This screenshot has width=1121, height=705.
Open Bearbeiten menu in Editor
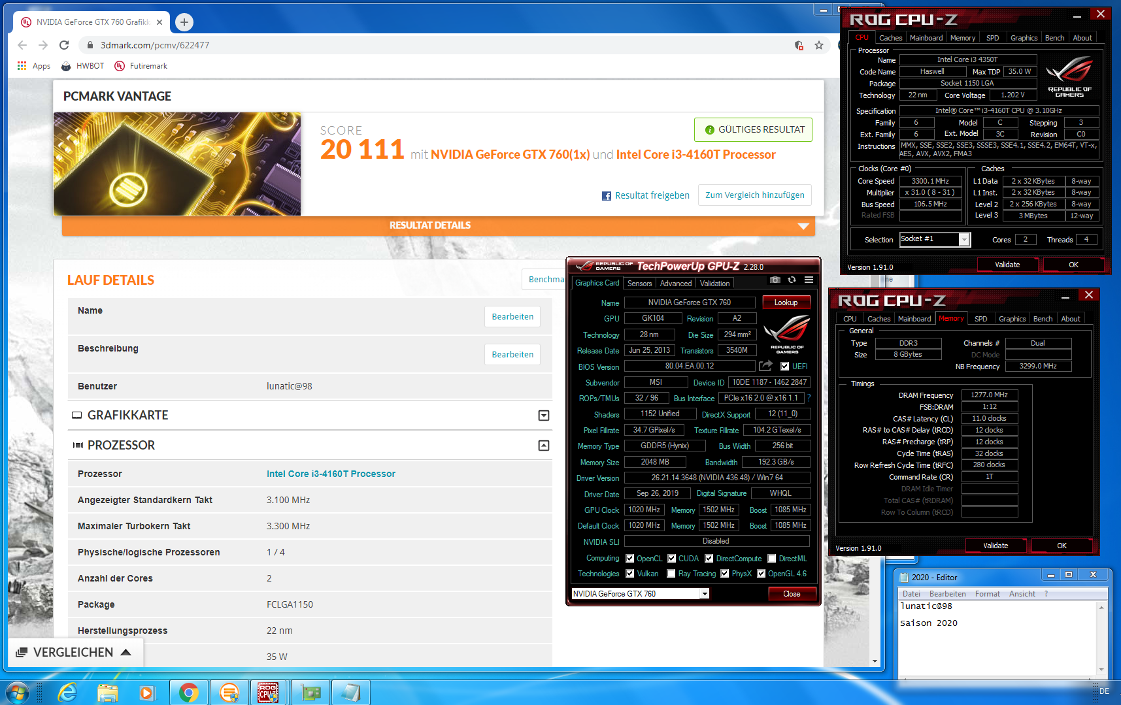point(947,594)
